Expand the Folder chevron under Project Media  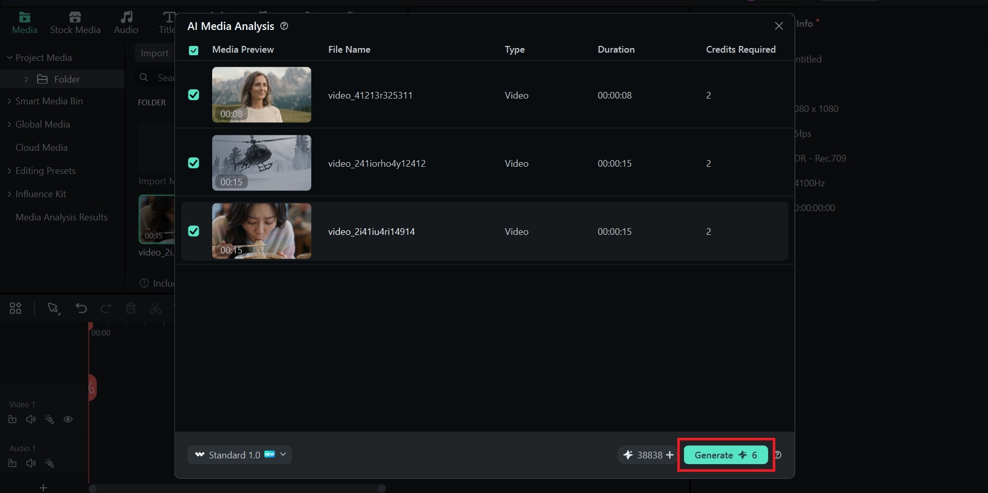click(x=26, y=79)
